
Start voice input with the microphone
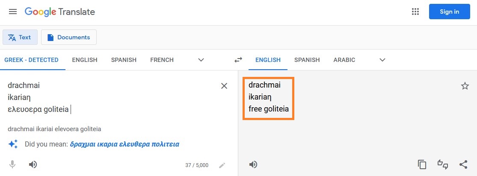[13, 164]
